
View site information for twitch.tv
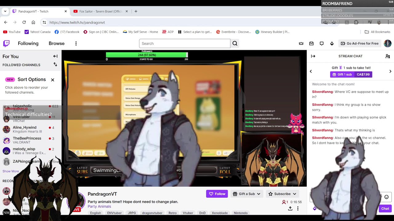[x=44, y=22]
